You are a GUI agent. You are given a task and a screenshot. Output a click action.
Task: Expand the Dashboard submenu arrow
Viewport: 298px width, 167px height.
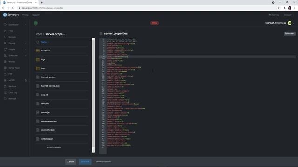tap(26, 25)
